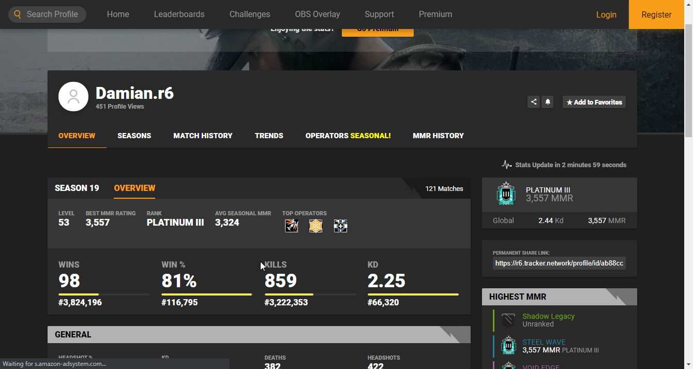
Task: Click the notification bell icon
Action: coord(548,102)
